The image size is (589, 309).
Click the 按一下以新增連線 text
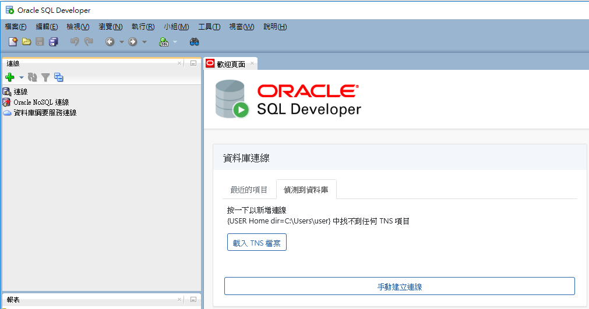(256, 211)
